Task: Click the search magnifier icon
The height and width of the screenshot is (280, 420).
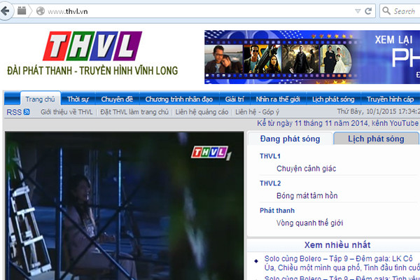Action: [x=387, y=11]
